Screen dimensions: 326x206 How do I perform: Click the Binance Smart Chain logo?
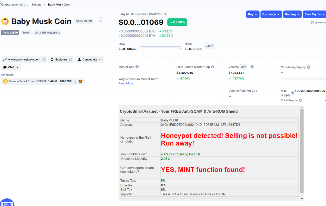click(x=5, y=81)
